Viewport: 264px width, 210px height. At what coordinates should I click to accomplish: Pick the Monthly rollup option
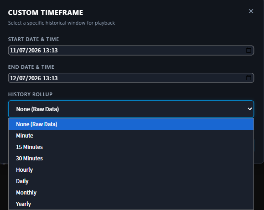(x=131, y=193)
